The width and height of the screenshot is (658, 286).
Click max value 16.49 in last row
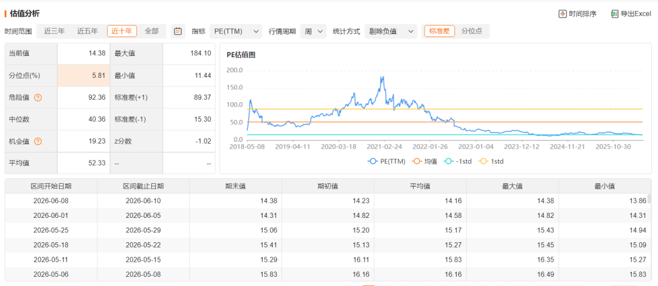point(547,274)
